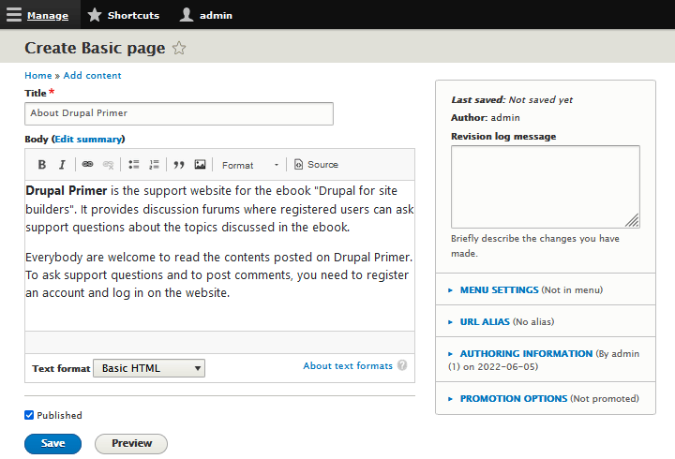The image size is (675, 459).
Task: Switch editor to Source view
Action: (x=316, y=165)
